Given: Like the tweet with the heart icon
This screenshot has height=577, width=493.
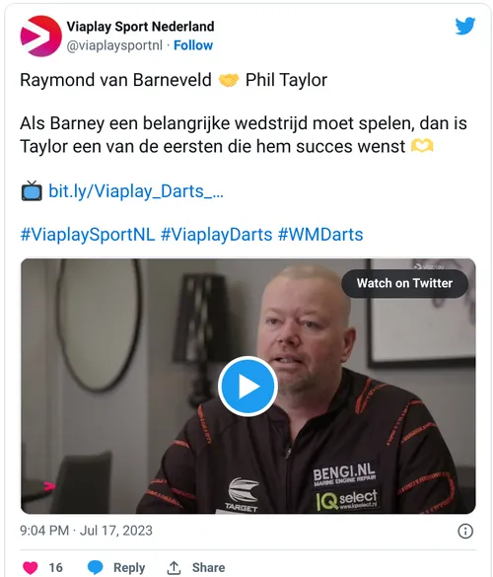Looking at the screenshot, I should (31, 567).
